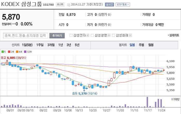The image size is (181, 114).
Task: Click the 선차트 label
Action: click(16, 45)
